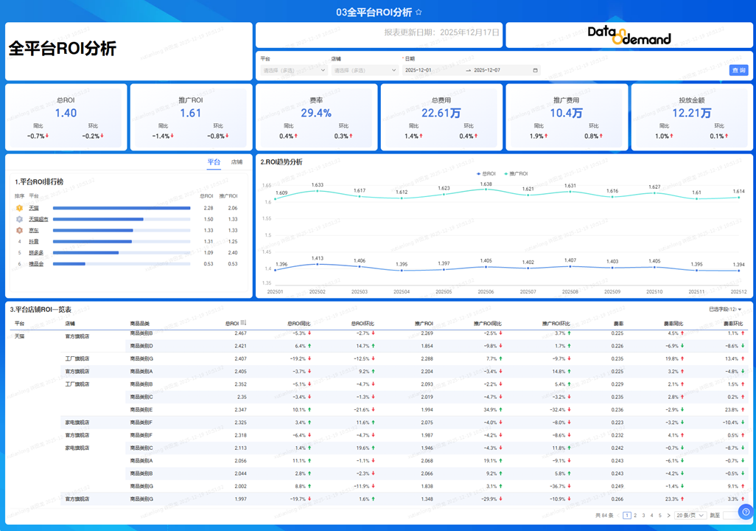756x531 pixels.
Task: Open the 天猫超市 platform link
Action: click(x=38, y=219)
